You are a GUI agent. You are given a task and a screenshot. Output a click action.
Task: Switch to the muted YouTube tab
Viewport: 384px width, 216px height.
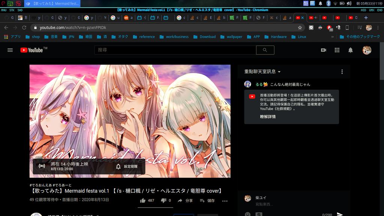tap(313, 18)
